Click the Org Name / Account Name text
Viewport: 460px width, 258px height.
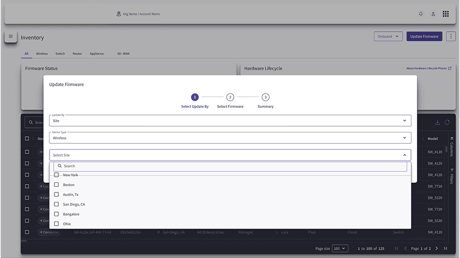[142, 14]
